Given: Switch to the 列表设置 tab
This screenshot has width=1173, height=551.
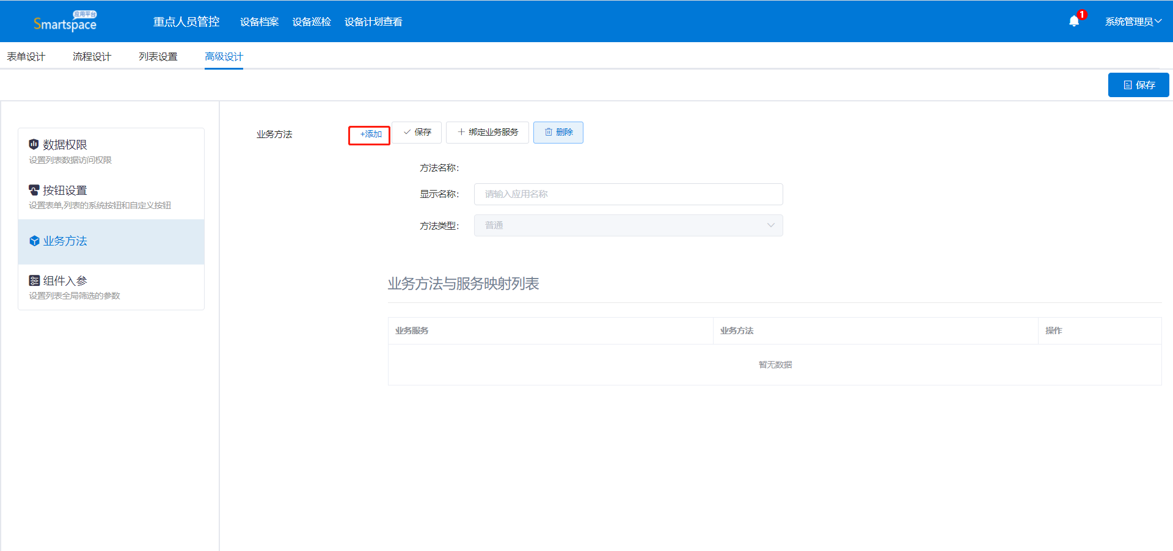Looking at the screenshot, I should coord(158,56).
